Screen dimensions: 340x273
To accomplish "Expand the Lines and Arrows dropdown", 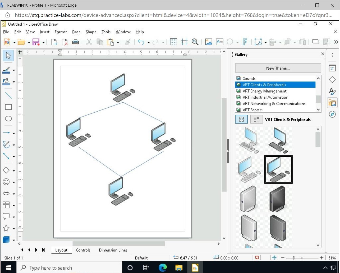I will click(x=14, y=133).
